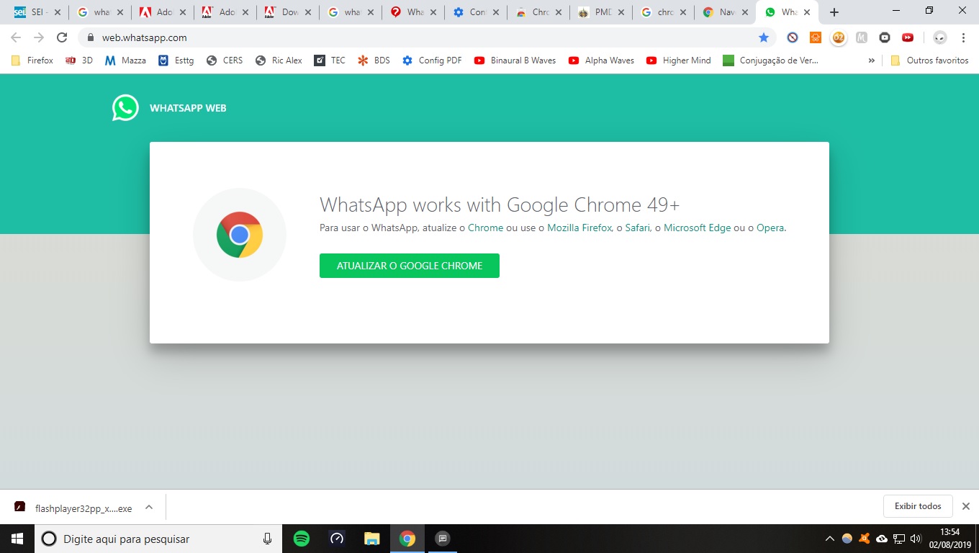Follow the Mozilla Firefox link

579,228
